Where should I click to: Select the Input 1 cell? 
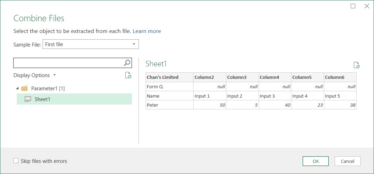point(210,96)
